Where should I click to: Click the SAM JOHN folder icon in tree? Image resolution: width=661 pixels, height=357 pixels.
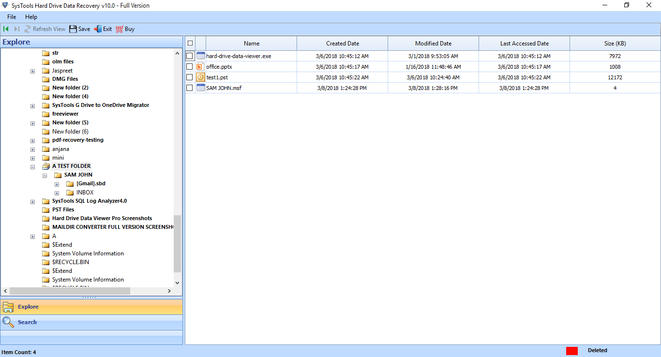pos(58,175)
